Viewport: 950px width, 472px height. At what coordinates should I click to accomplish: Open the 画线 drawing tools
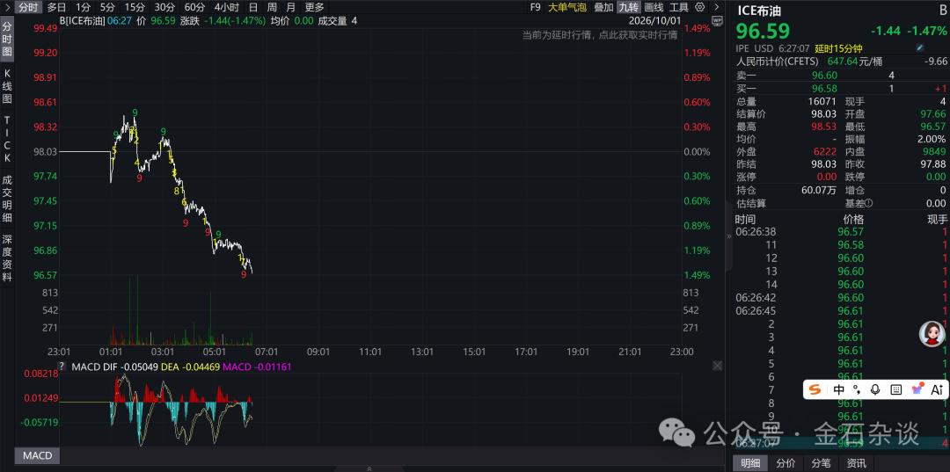point(654,7)
